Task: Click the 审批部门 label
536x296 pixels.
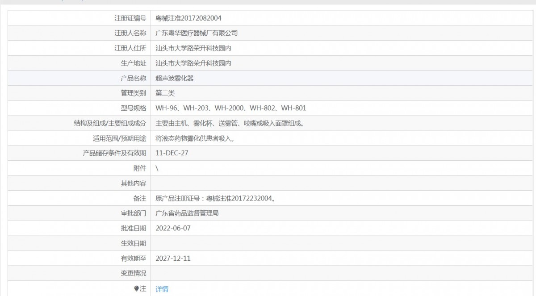Action: [x=134, y=213]
